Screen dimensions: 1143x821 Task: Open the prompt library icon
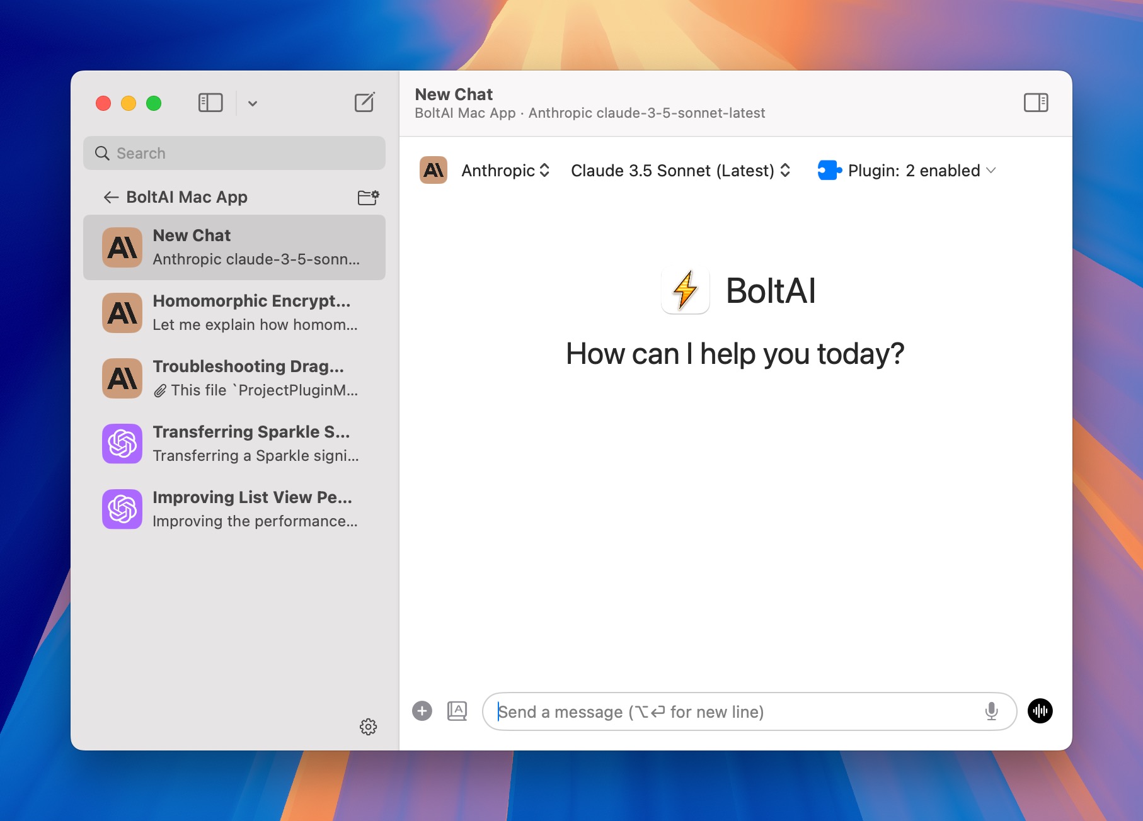[457, 711]
